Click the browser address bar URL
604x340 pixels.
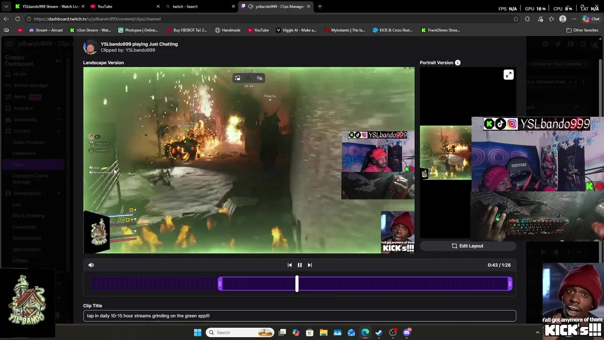point(97,19)
